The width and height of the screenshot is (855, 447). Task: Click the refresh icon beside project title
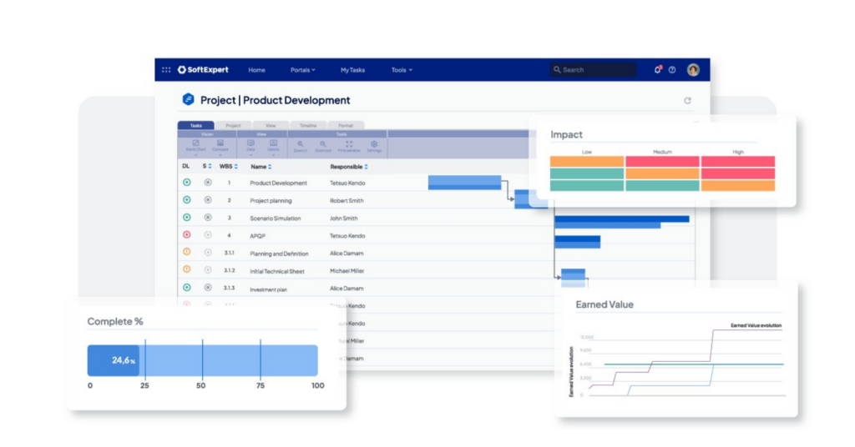[687, 101]
